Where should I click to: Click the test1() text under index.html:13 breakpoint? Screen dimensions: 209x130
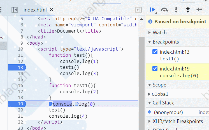pos(169,59)
